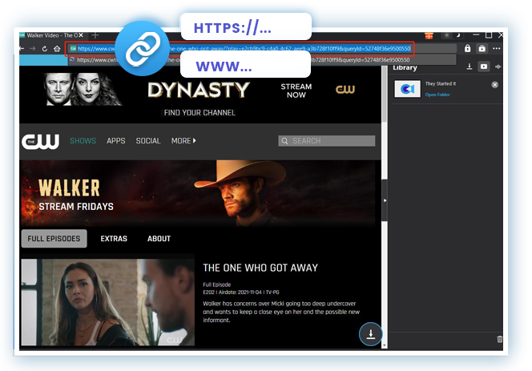Play 'The One Who Got Away' episode thumbnail
This screenshot has width=532, height=371.
pyautogui.click(x=108, y=302)
